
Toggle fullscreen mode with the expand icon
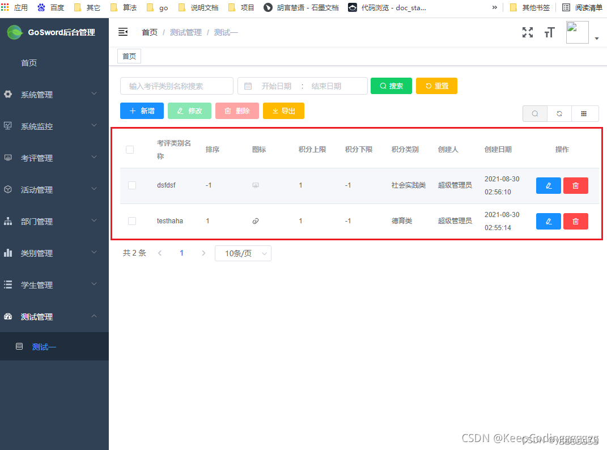coord(528,32)
